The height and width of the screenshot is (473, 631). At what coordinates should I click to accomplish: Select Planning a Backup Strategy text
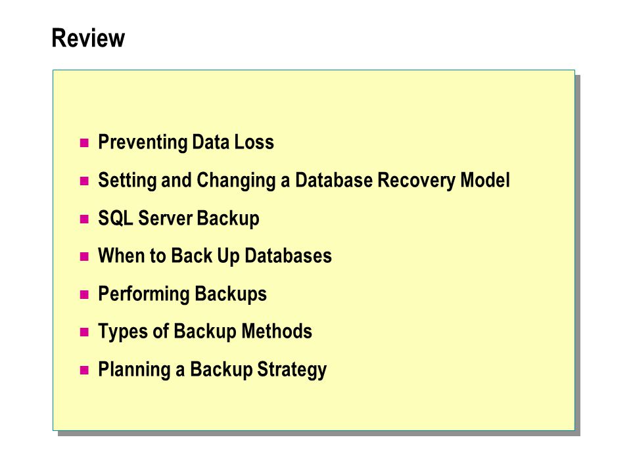click(212, 370)
